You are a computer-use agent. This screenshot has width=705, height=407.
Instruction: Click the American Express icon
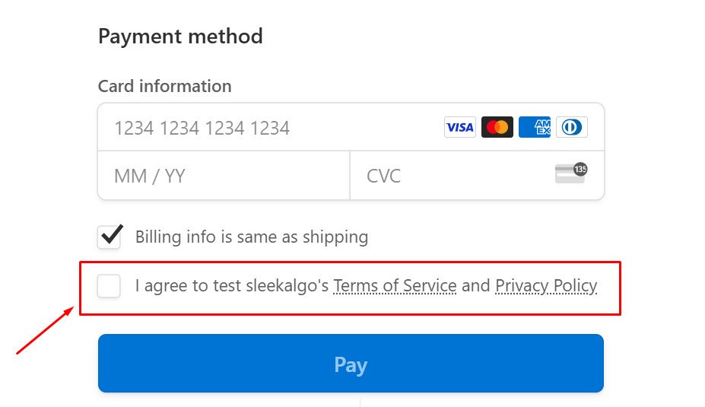[x=535, y=127]
